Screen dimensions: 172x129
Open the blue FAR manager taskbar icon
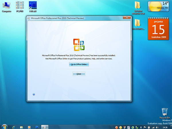(x=37, y=127)
